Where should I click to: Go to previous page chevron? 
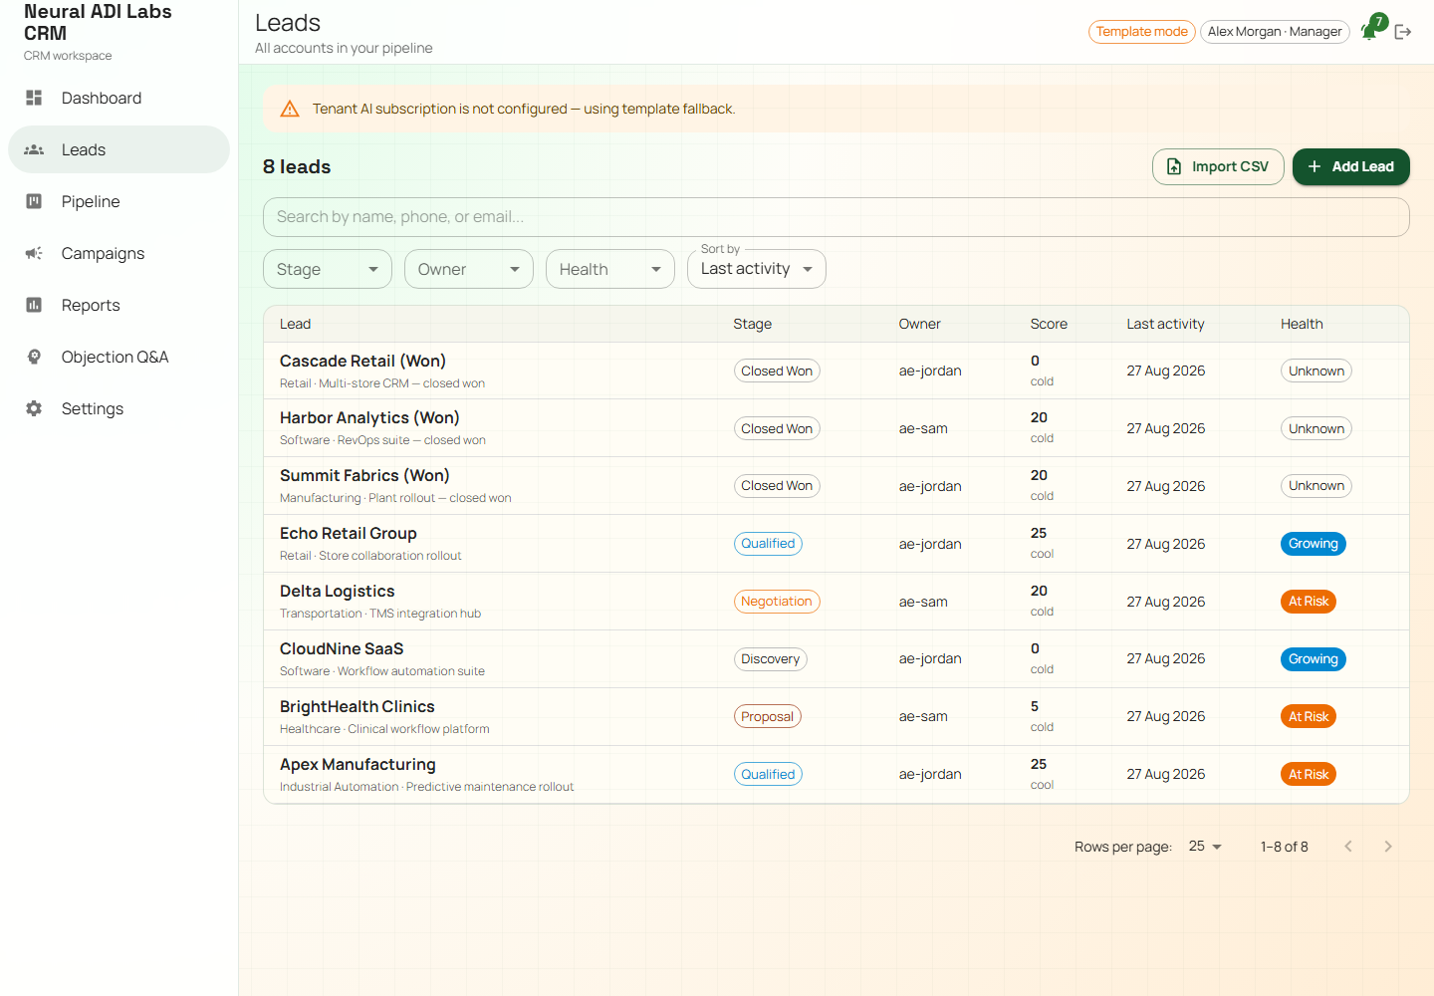1348,847
